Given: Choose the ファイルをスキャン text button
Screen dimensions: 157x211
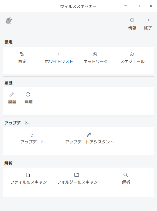Looking at the screenshot, I should pyautogui.click(x=28, y=182).
